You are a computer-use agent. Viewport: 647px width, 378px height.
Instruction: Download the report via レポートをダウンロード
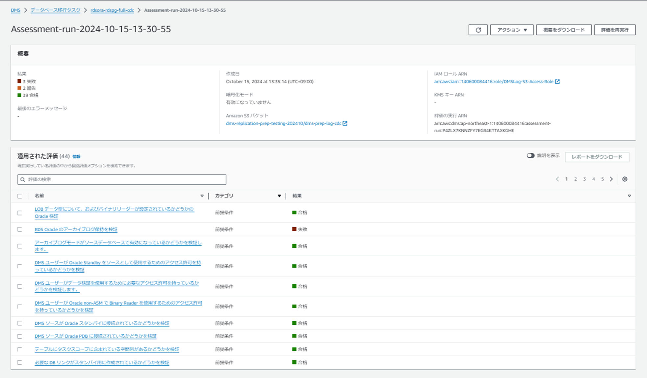[597, 157]
